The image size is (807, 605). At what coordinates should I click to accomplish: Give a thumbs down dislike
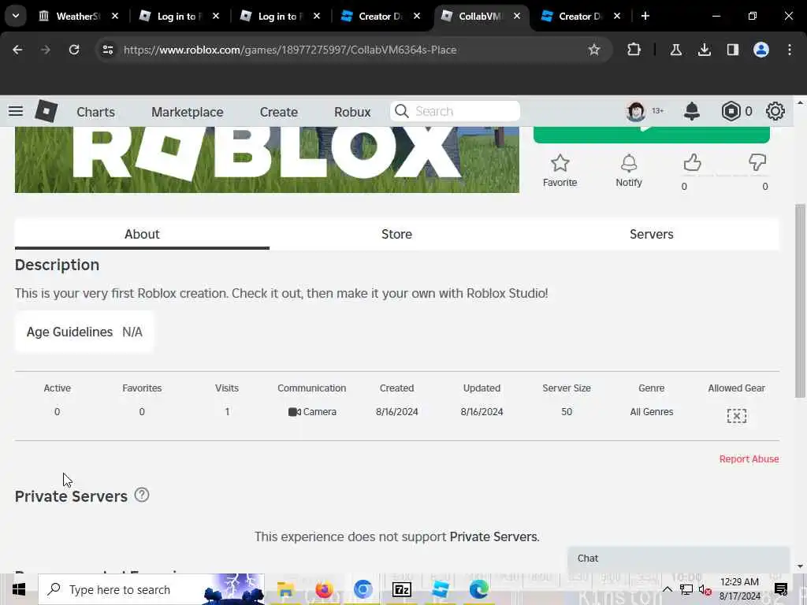(x=757, y=163)
